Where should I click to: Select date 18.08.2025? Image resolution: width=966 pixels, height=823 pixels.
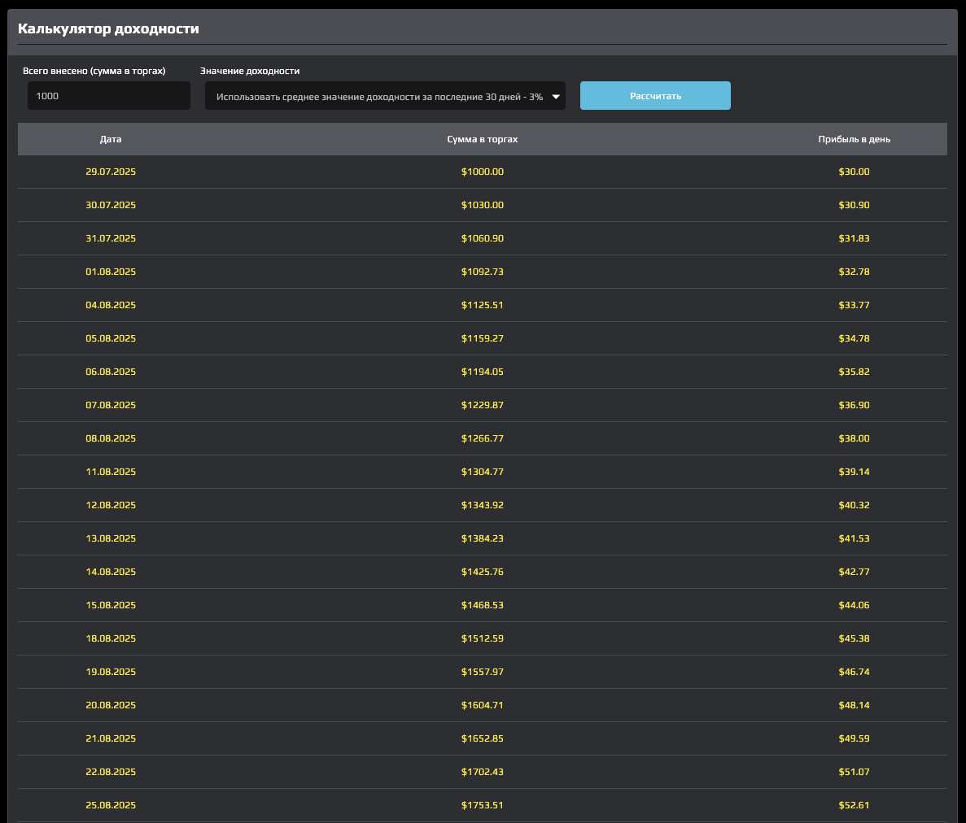coord(111,638)
